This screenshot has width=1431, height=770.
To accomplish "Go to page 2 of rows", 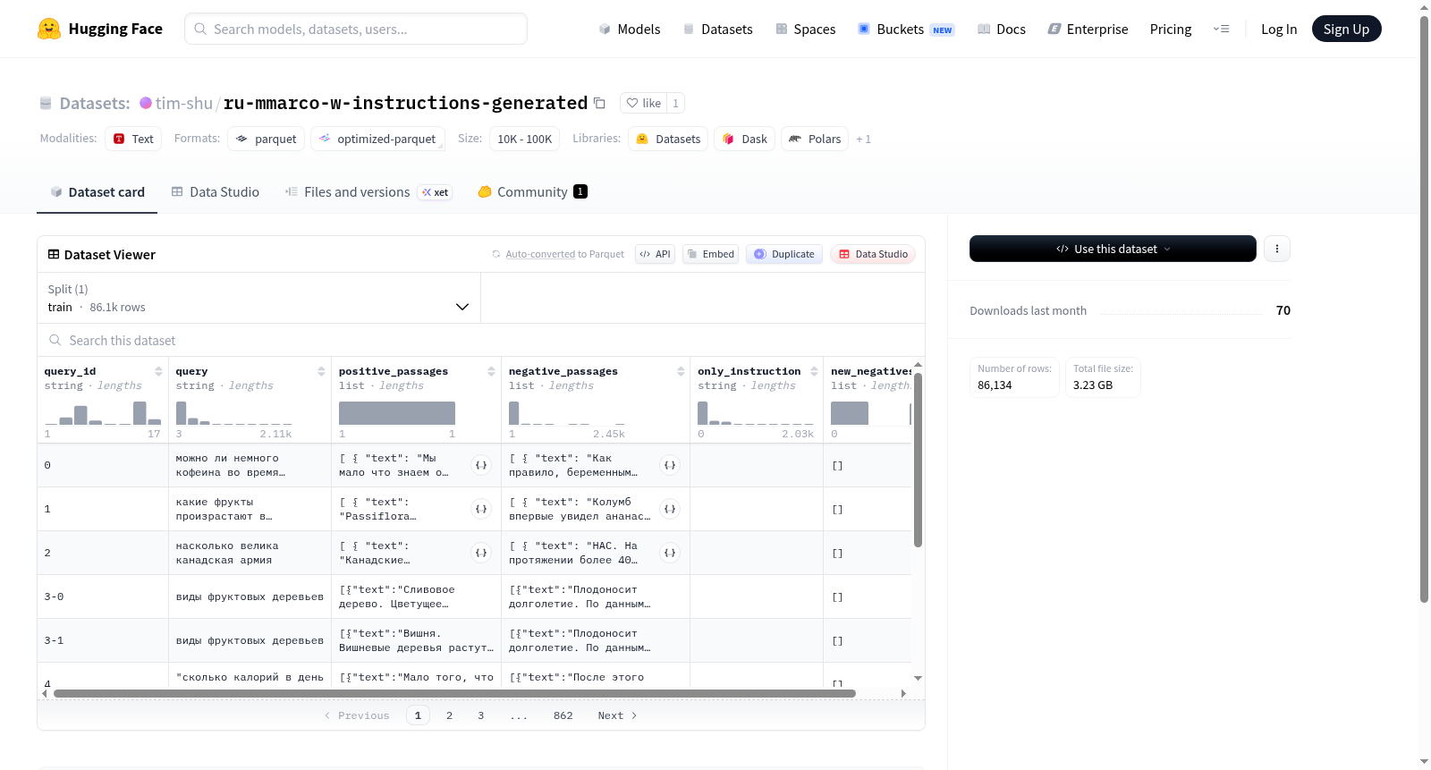I will 449,715.
